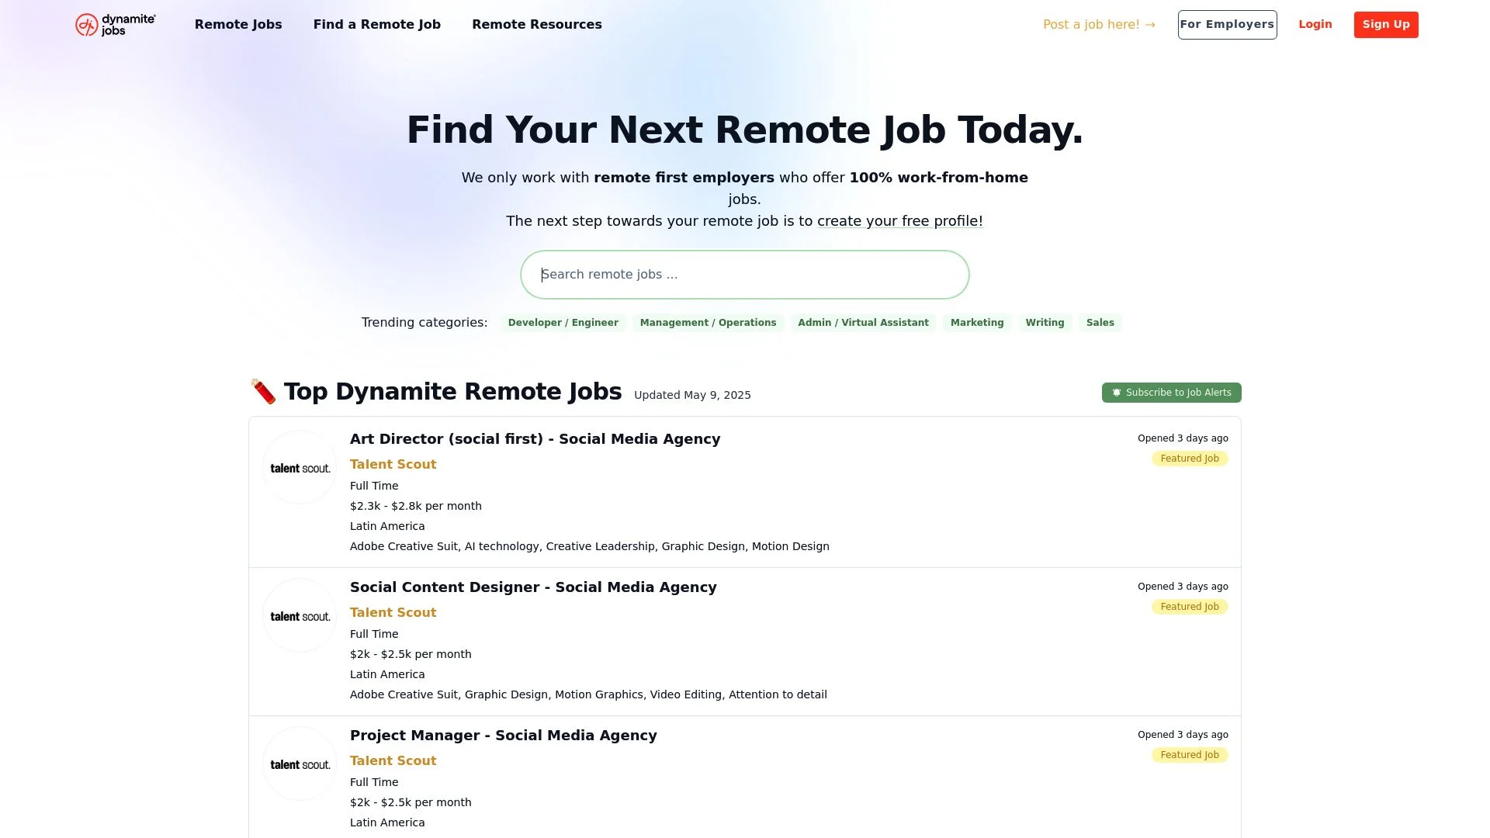Click the Art Director skills line starting 'Adobe Creative Suit, AI technology'
This screenshot has height=838, width=1490.
coord(590,546)
